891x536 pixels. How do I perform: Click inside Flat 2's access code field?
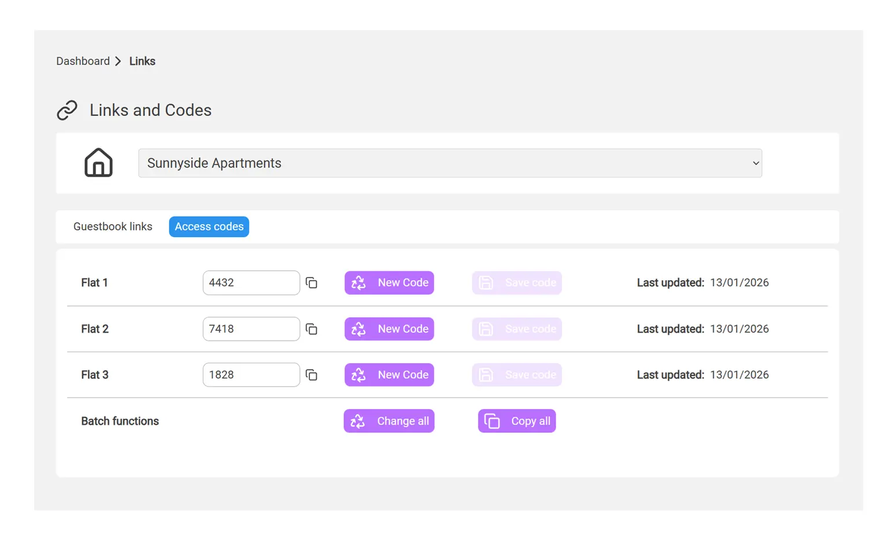[251, 329]
